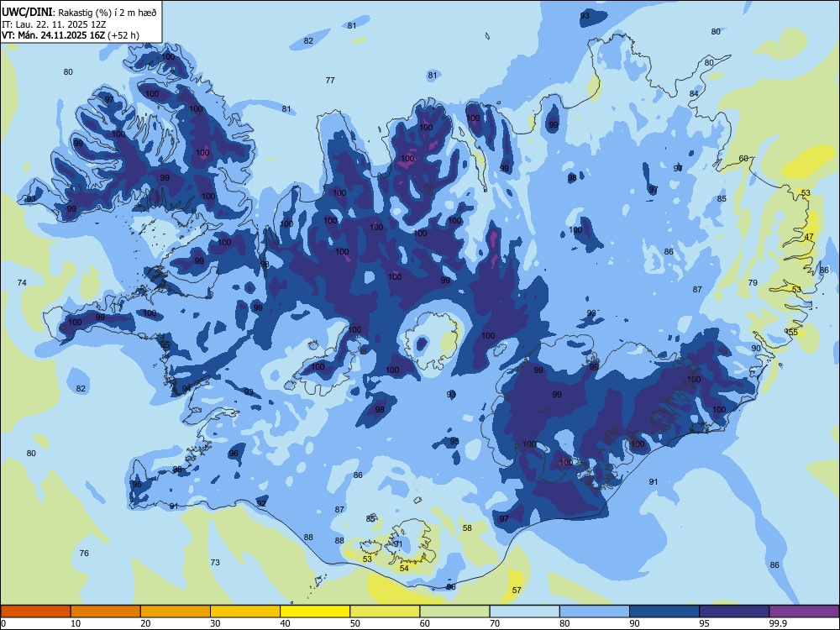840x630 pixels.
Task: Click the 84 humidity value on the map
Action: click(694, 94)
